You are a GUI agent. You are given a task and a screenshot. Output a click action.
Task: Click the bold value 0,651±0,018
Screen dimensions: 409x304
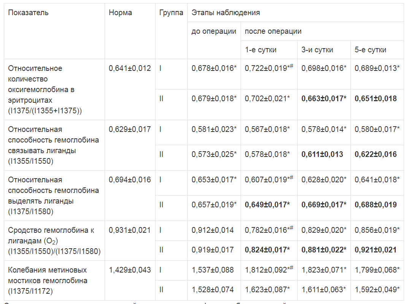tap(376, 99)
